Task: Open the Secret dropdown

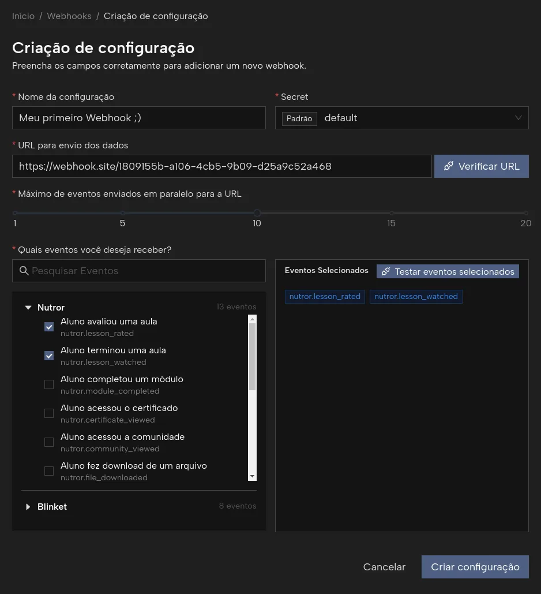Action: pos(401,118)
